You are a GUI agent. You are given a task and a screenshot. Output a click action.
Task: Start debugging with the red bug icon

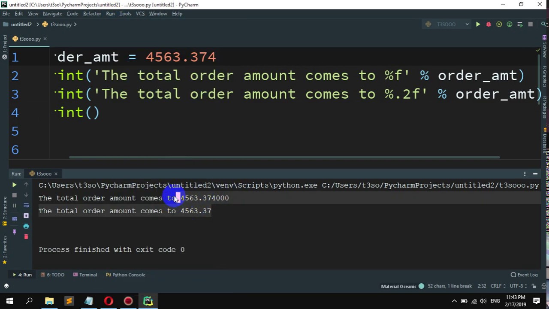click(488, 24)
